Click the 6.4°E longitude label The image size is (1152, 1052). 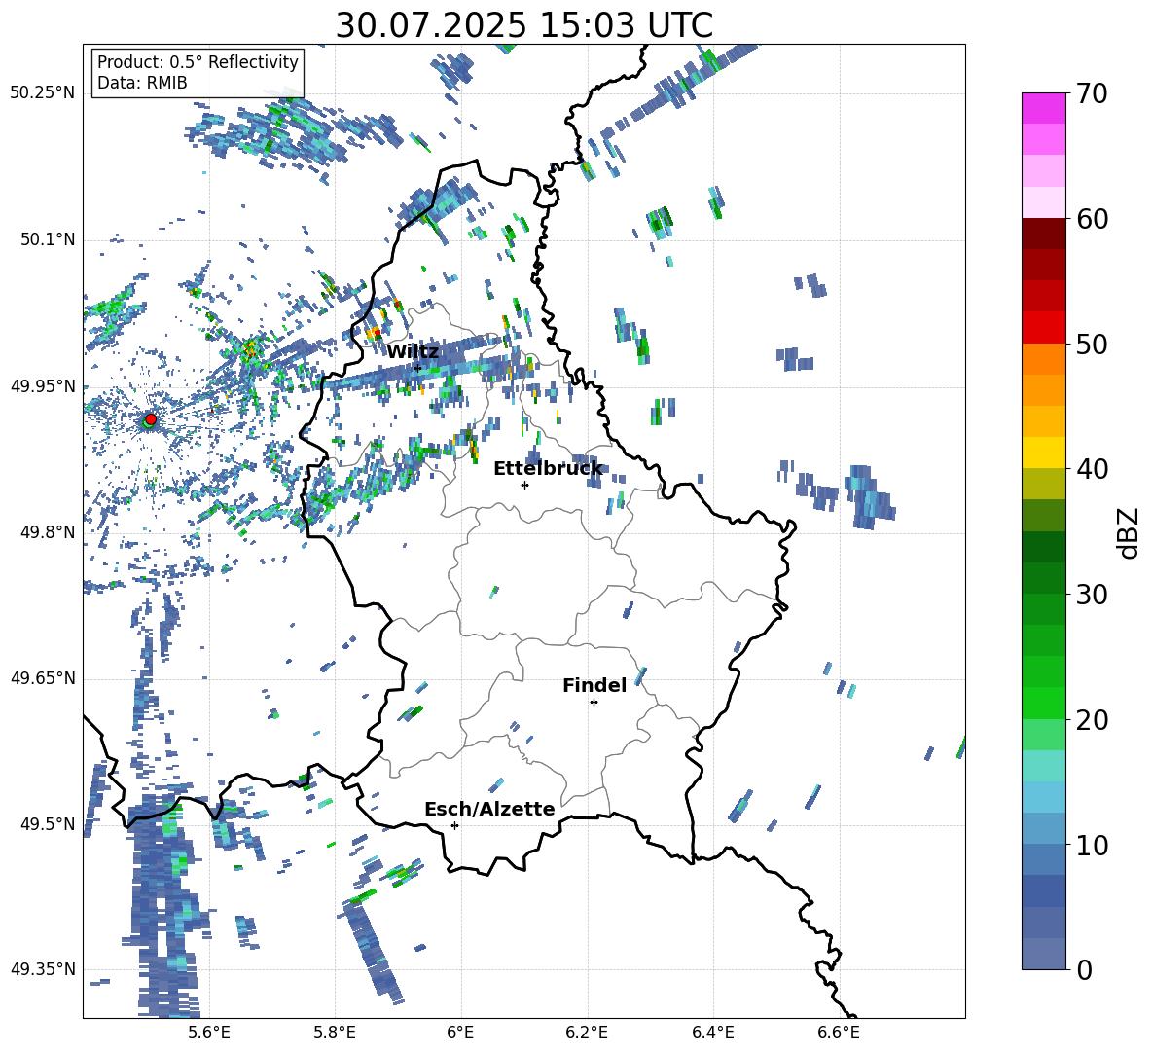(x=712, y=1033)
